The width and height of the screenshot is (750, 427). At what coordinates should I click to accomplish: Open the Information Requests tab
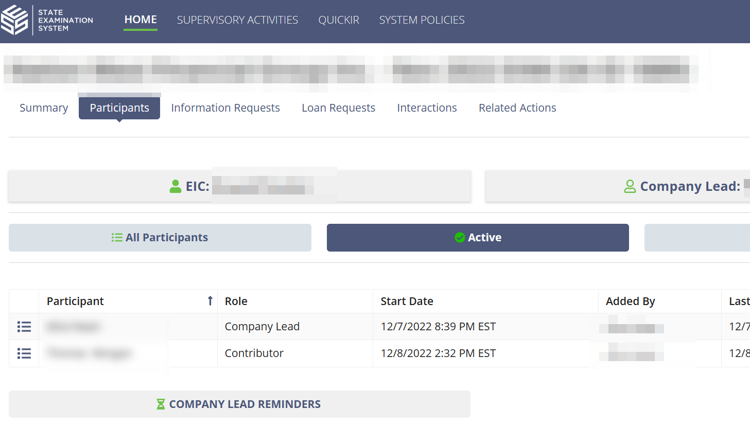point(225,108)
